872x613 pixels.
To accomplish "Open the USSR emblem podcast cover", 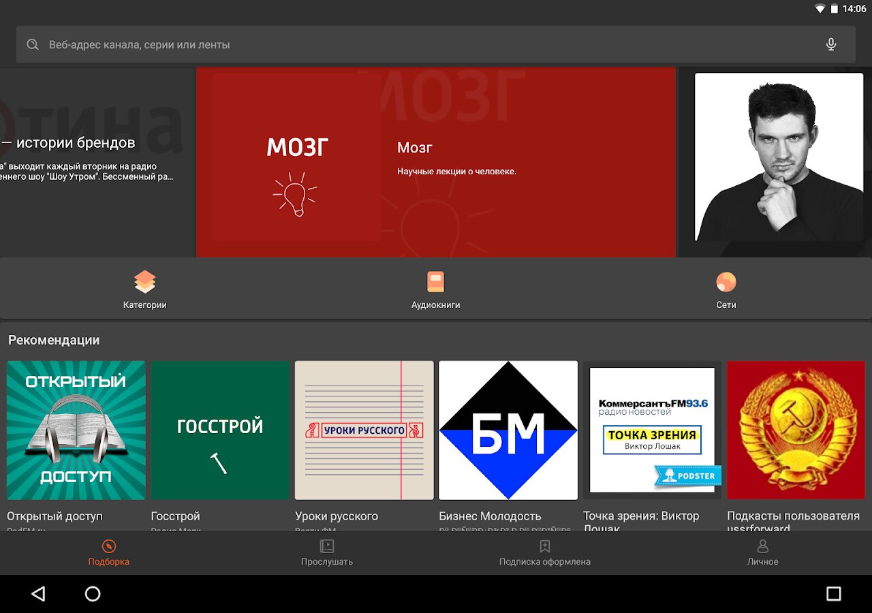I will point(796,430).
